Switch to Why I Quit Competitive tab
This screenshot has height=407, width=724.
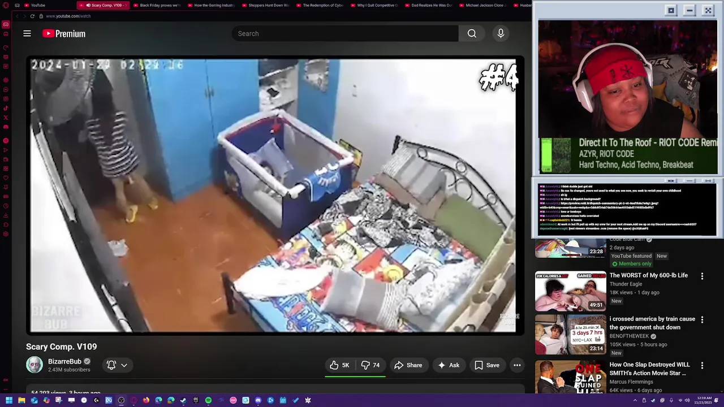tap(374, 5)
